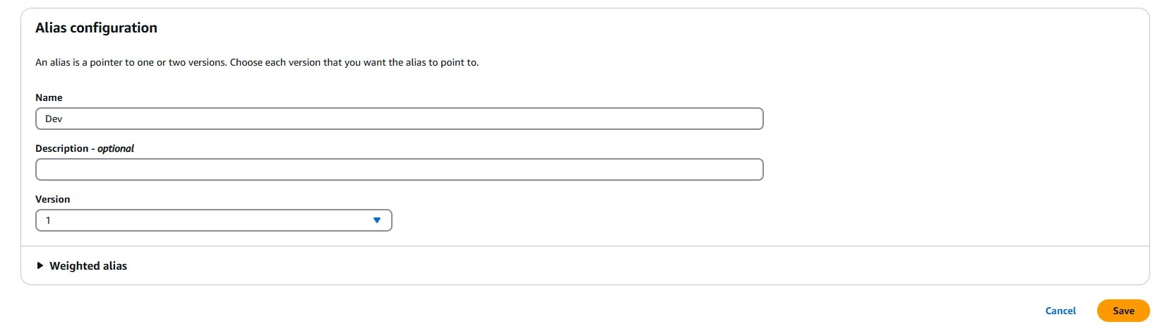This screenshot has height=329, width=1160.
Task: Click the word versions in the explanation
Action: click(x=207, y=62)
